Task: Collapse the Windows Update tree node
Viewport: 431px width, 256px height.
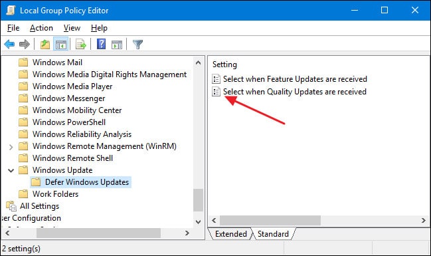Action: point(11,171)
